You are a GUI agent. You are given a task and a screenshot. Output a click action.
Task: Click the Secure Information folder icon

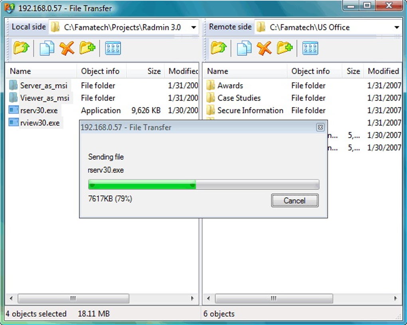[211, 110]
